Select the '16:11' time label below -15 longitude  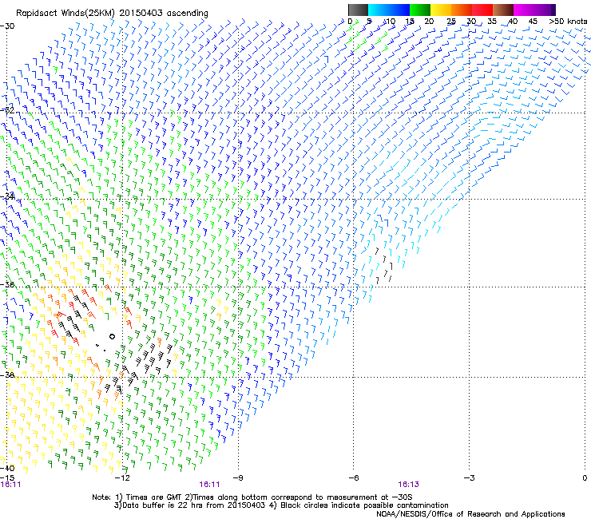(x=11, y=485)
